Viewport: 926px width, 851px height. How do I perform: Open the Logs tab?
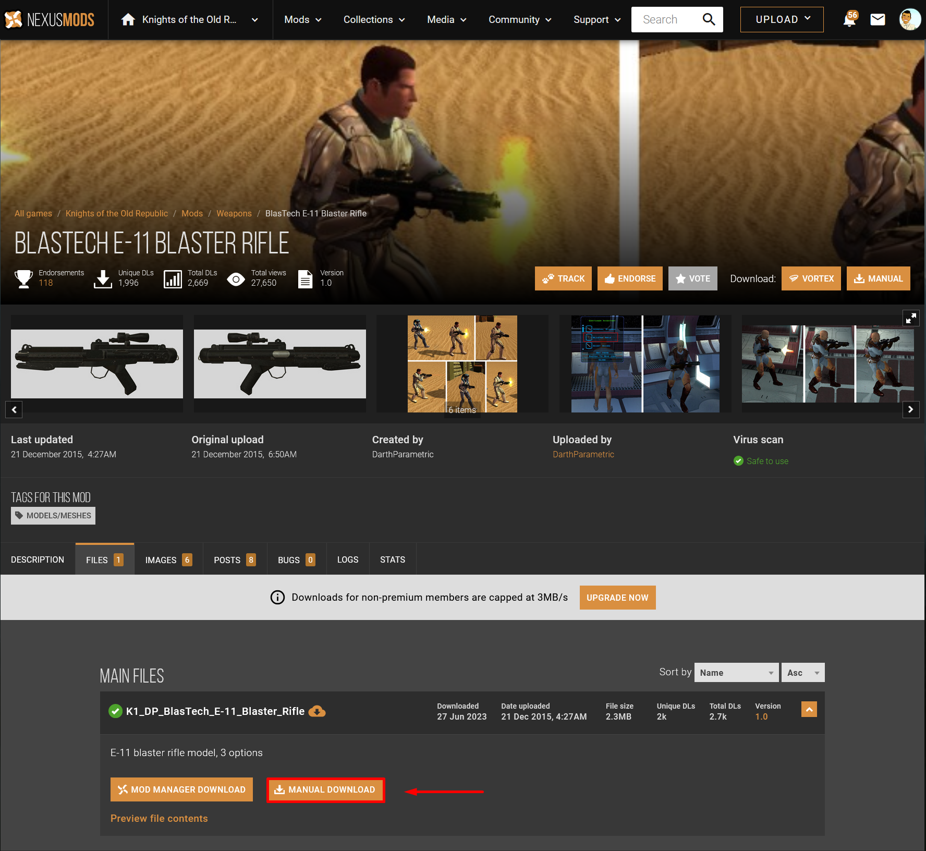(x=348, y=560)
